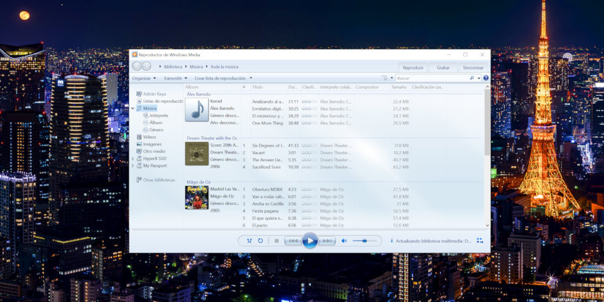604x302 pixels.
Task: Click Crear lista de reproducción
Action: 220,78
